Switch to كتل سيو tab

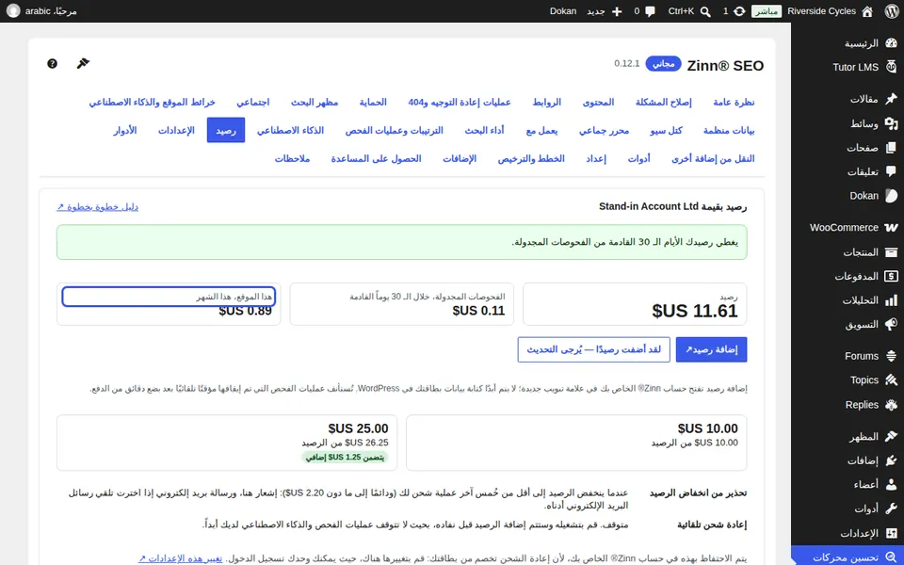pos(666,130)
